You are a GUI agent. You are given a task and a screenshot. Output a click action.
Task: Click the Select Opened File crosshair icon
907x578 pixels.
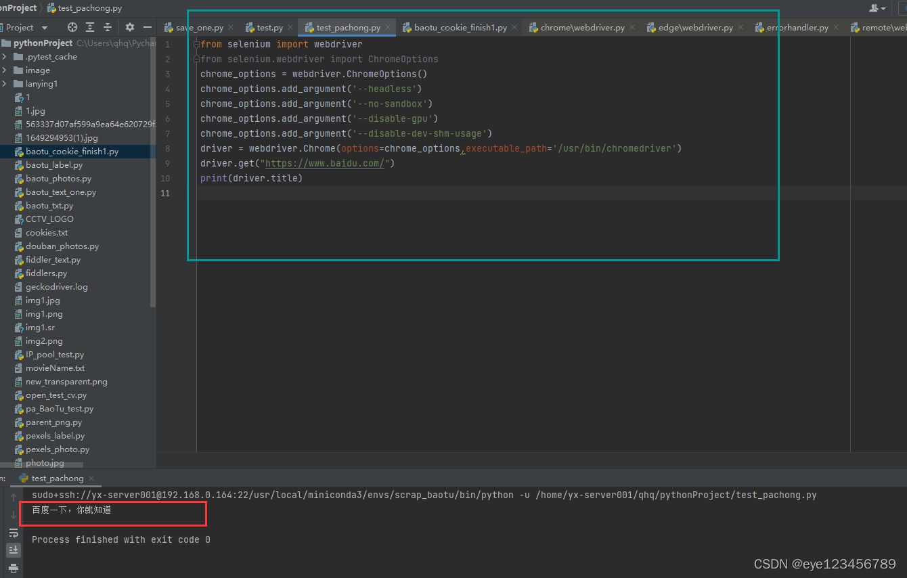point(72,27)
